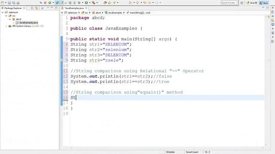Click the Save icon in toolbar
This screenshot has height=154, width=275.
tap(9, 3)
